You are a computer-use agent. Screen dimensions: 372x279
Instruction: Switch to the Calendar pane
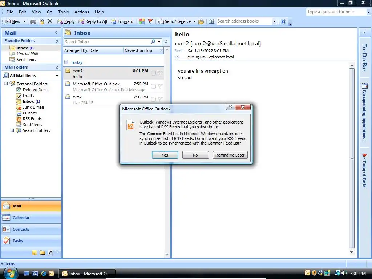pyautogui.click(x=31, y=218)
